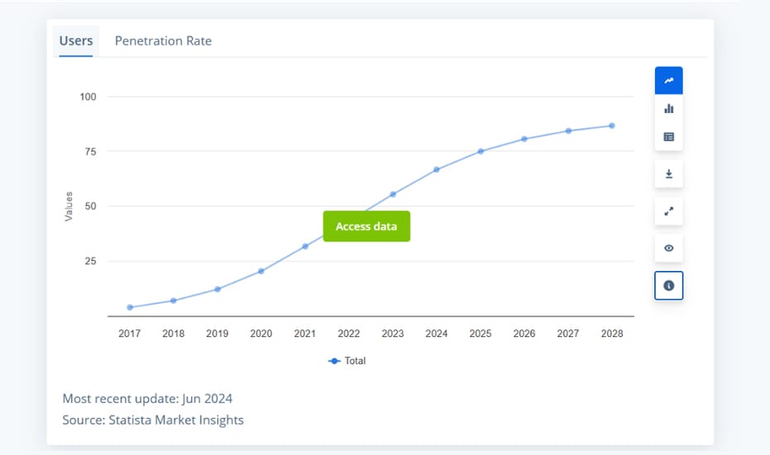Viewport: 770px width, 455px height.
Task: Click the 2028 data point
Action: pyautogui.click(x=612, y=126)
